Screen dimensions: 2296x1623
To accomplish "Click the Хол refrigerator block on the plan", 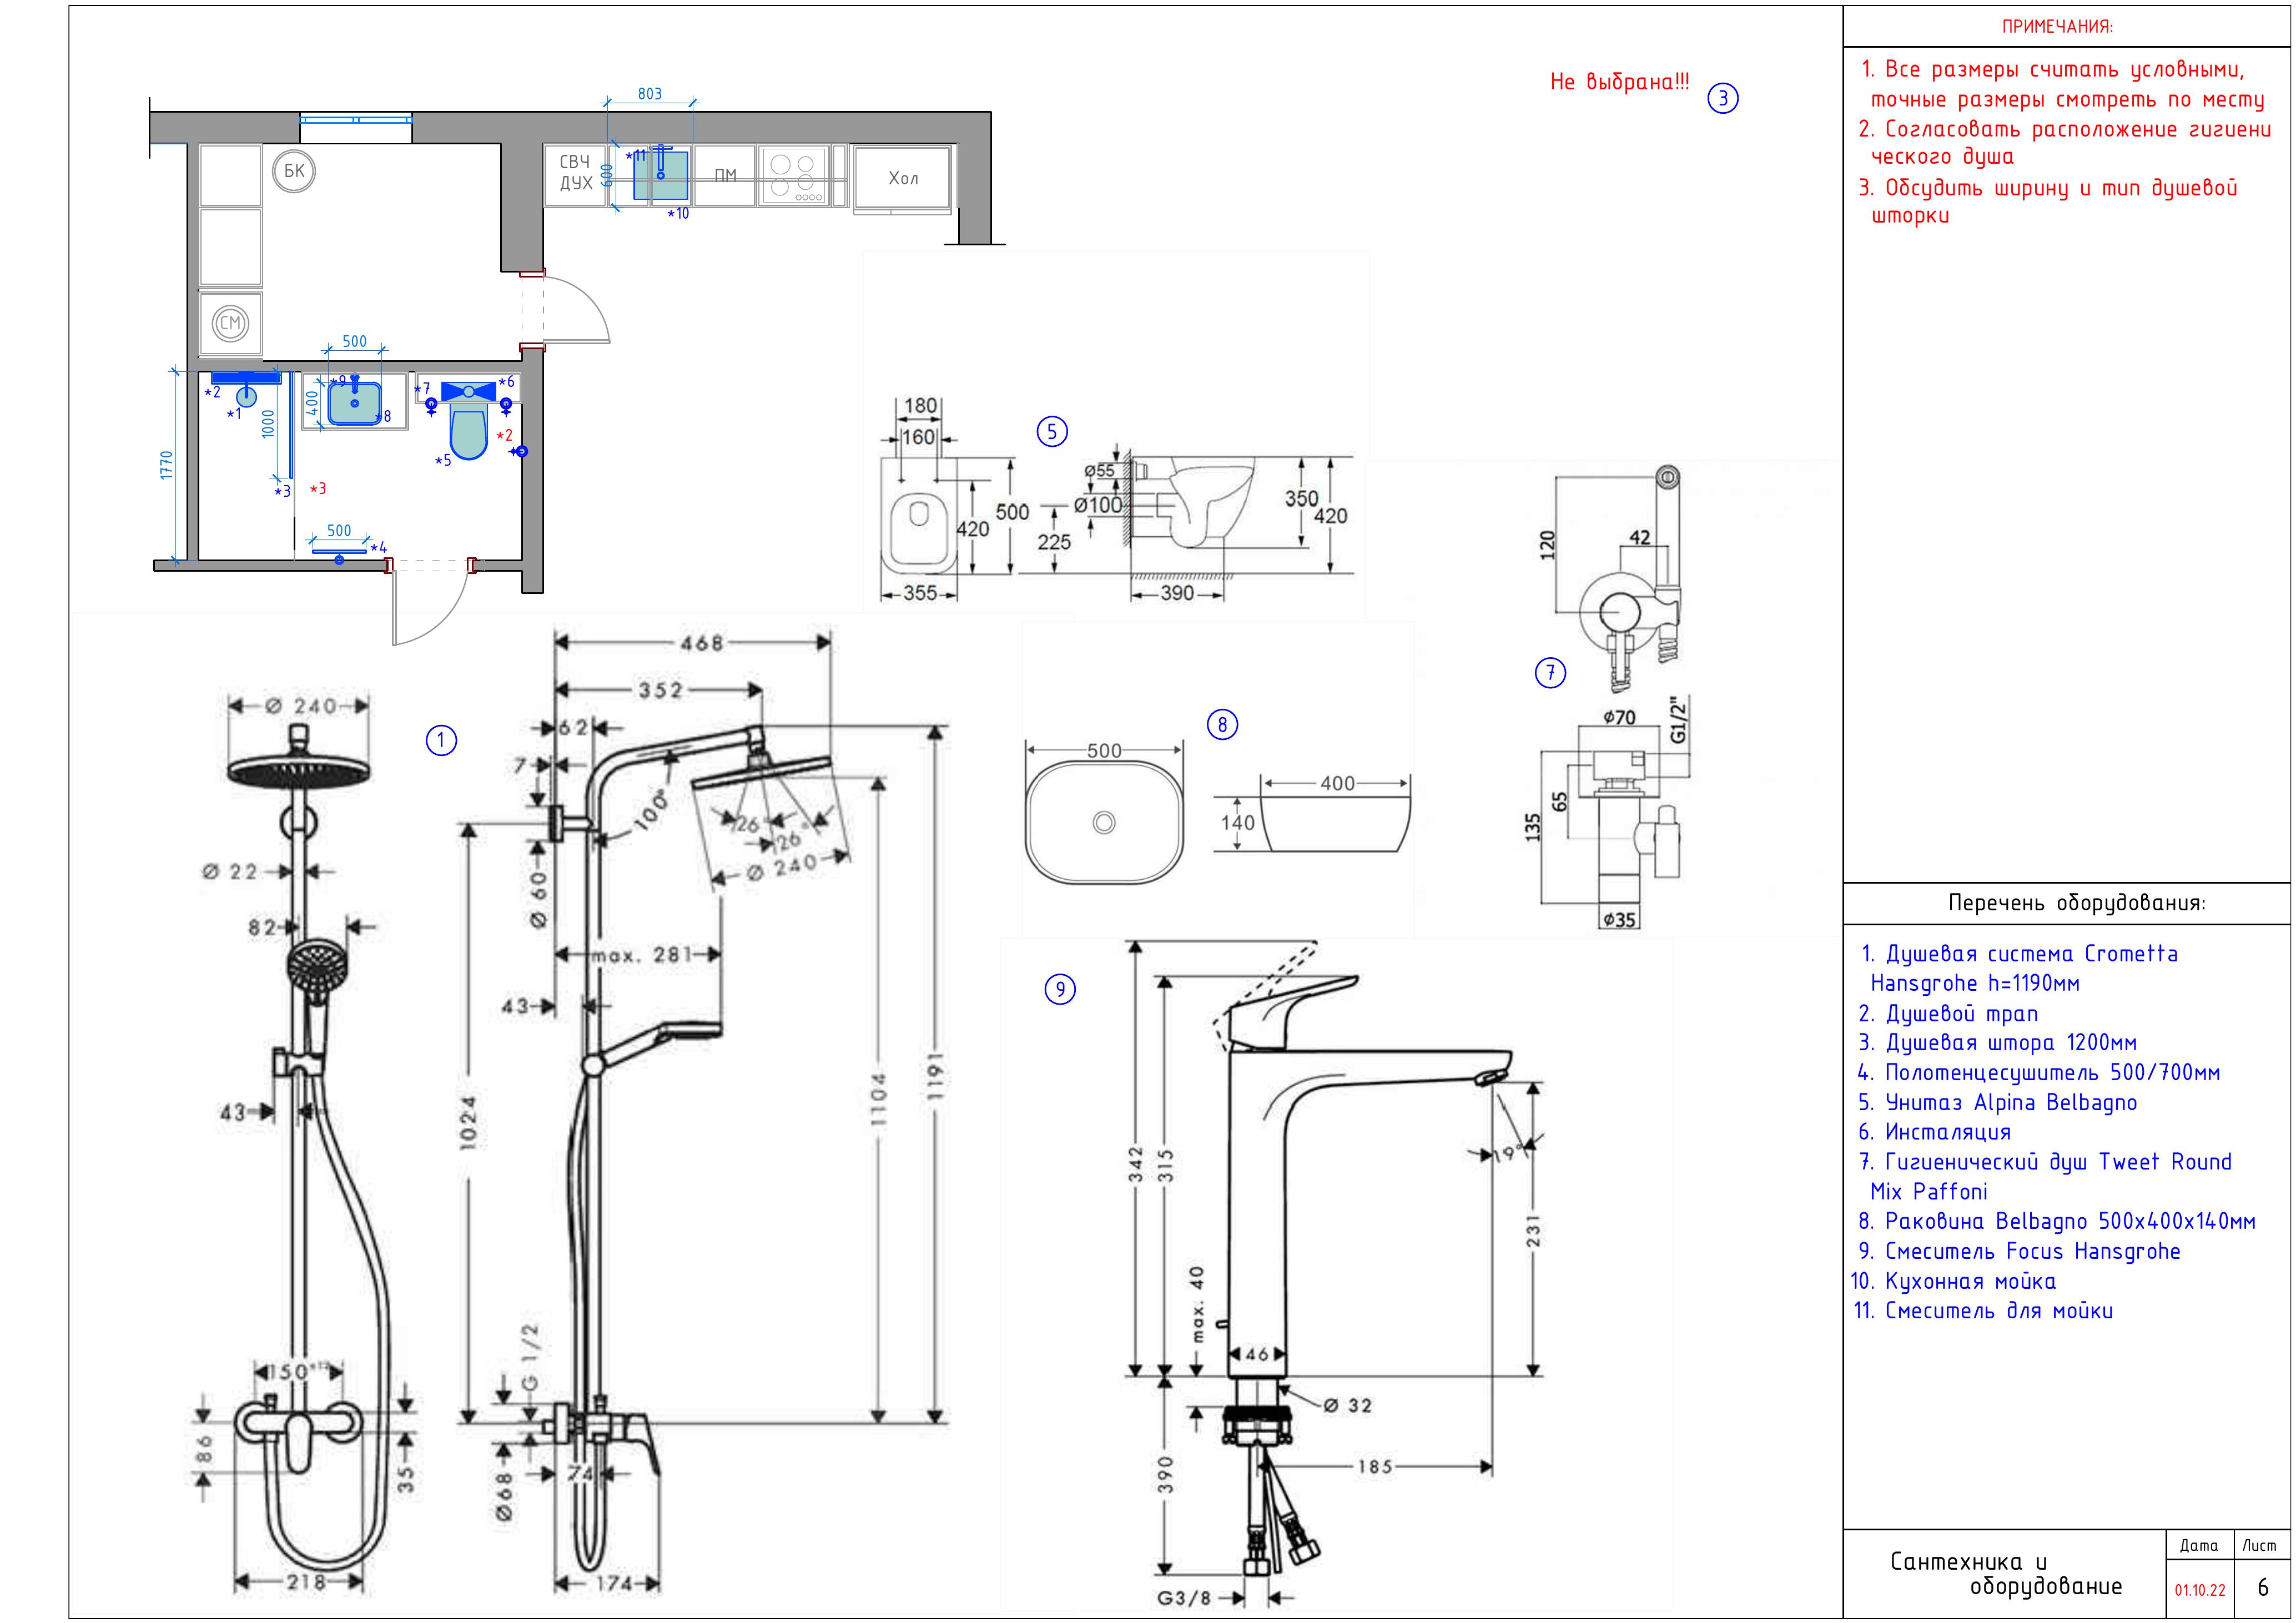I will [903, 178].
